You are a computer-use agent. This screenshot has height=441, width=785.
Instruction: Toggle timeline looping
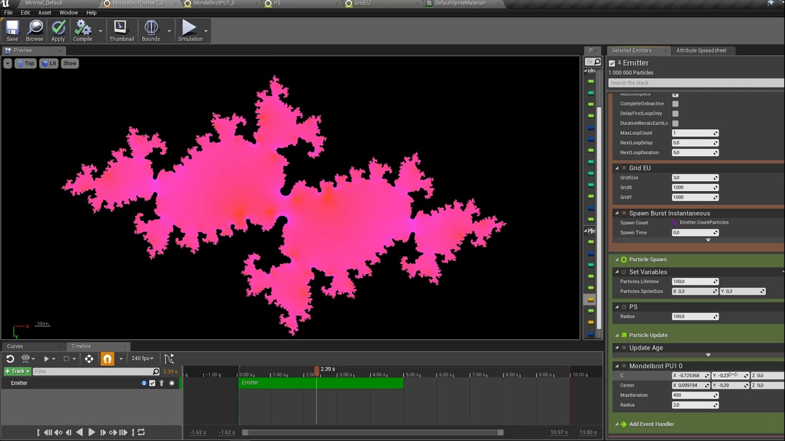[141, 432]
